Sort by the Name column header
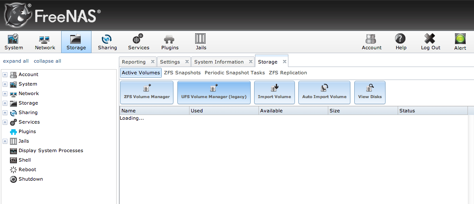 click(154, 111)
